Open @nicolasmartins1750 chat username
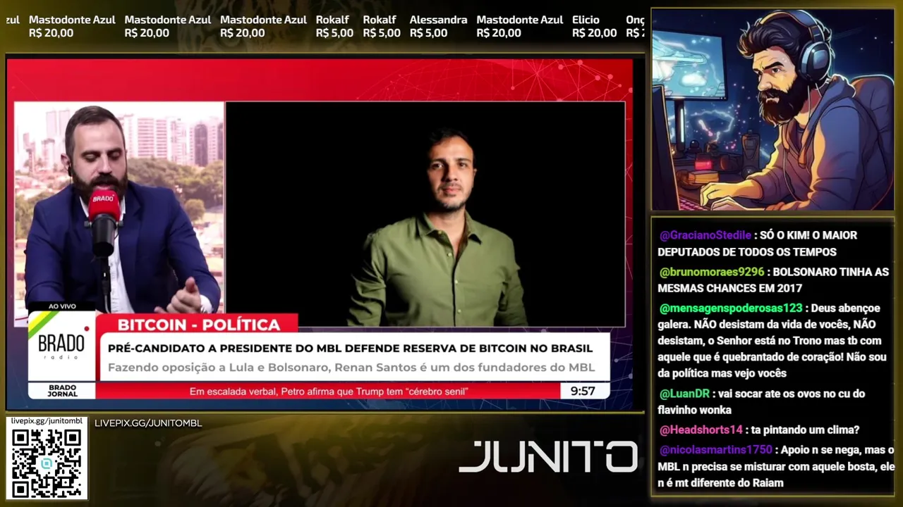The width and height of the screenshot is (903, 507). tap(715, 450)
